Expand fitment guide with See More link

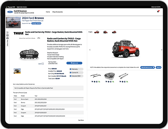tap(81, 120)
